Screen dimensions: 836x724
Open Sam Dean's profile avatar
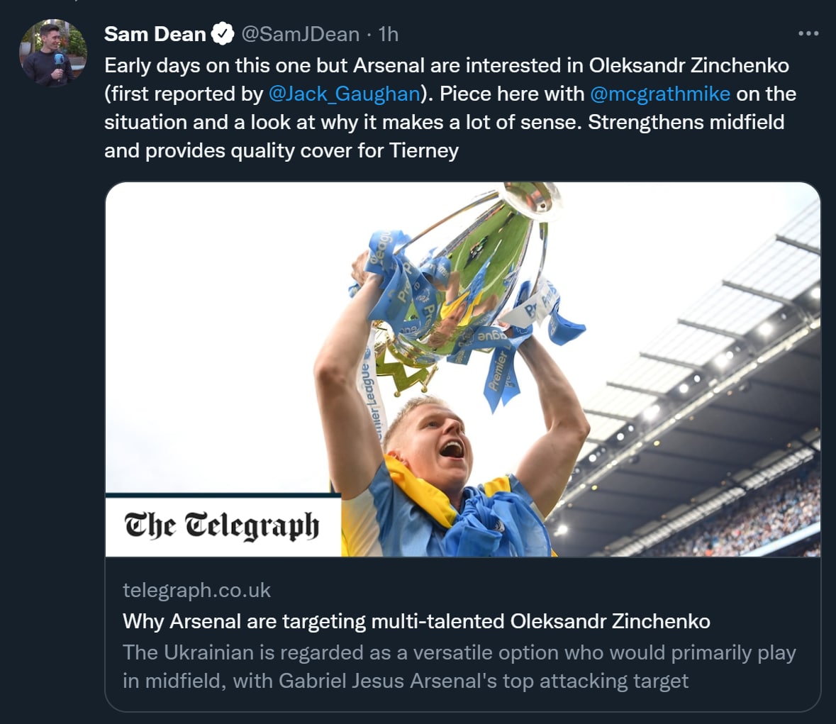tap(53, 54)
